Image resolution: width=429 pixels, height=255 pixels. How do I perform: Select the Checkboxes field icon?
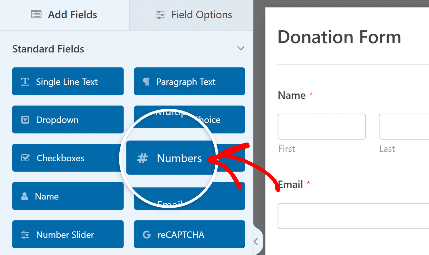[25, 158]
